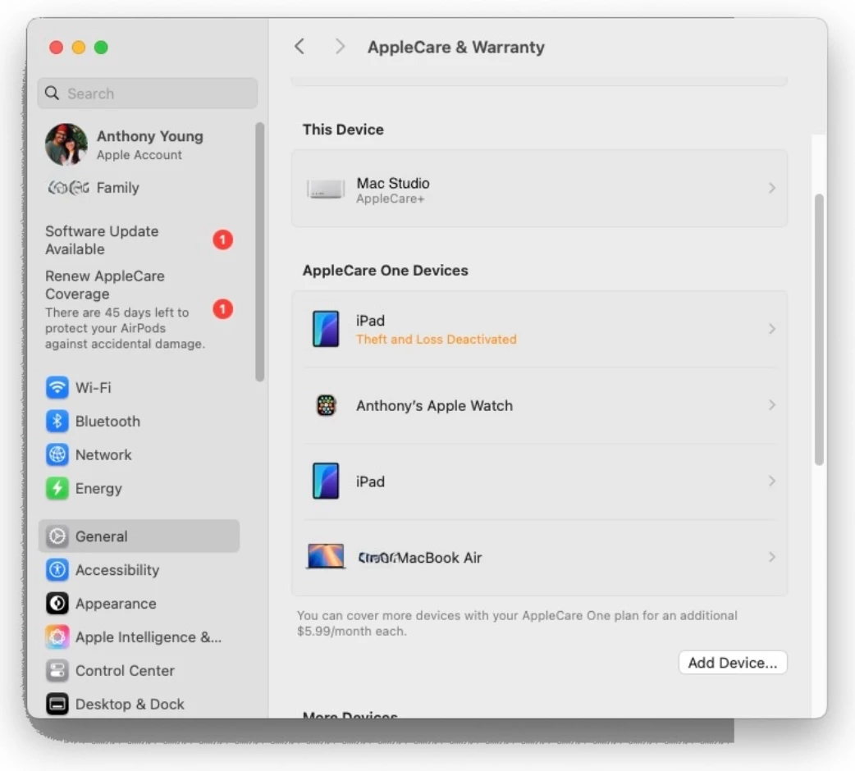Click the main pane vertical scrollbar
Screen dimensions: 855x771
(819, 329)
